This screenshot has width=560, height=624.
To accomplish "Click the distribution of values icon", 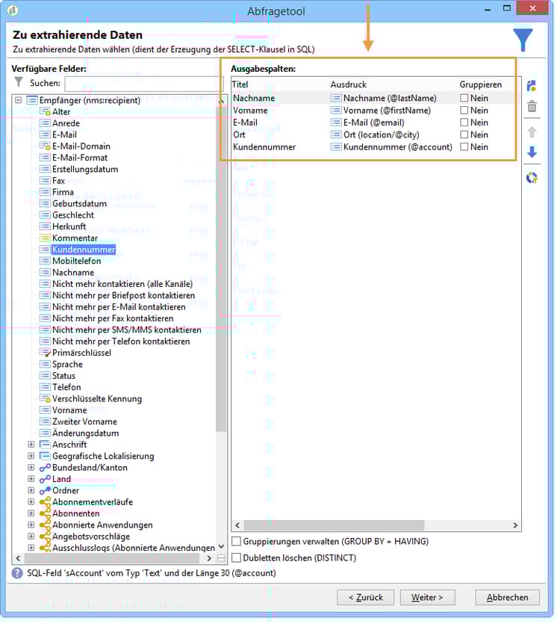I will click(532, 178).
